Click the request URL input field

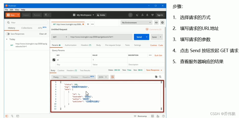pos(100,37)
